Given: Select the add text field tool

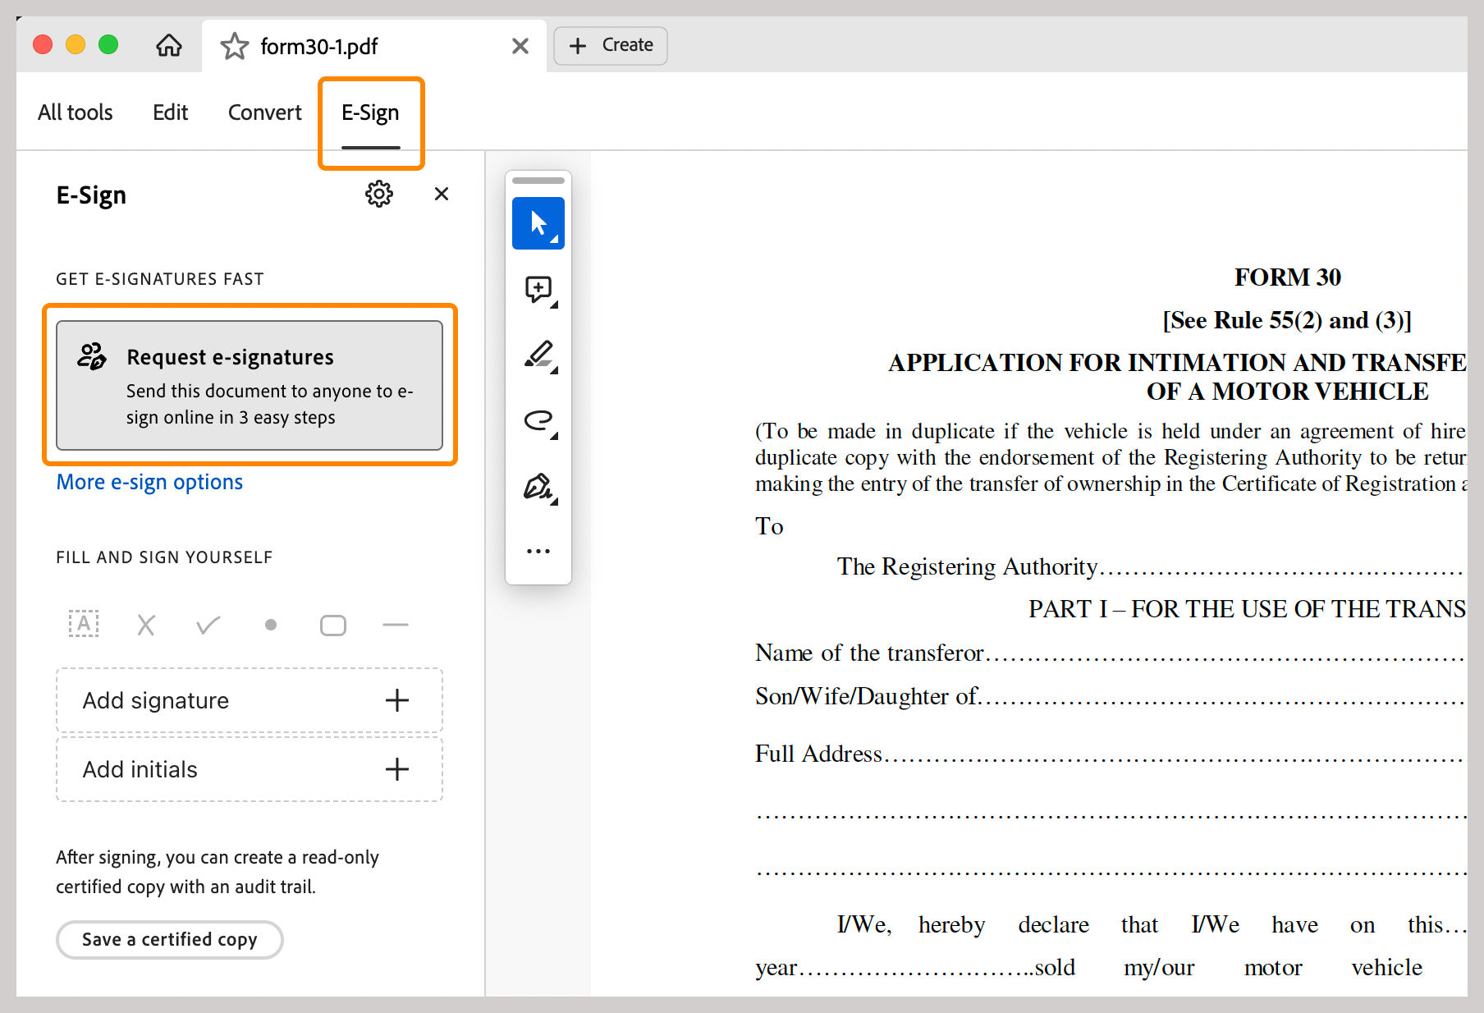Looking at the screenshot, I should tap(84, 625).
